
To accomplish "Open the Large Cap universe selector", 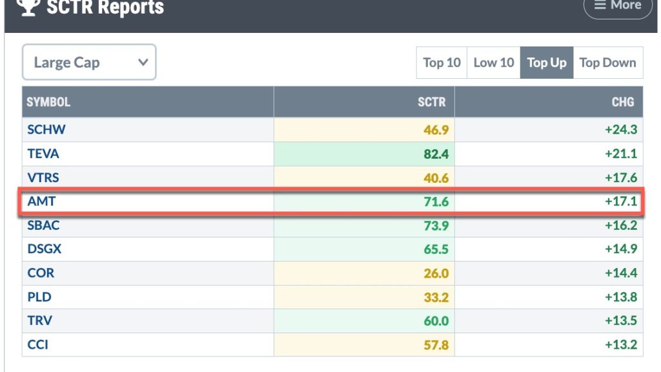I will (89, 62).
